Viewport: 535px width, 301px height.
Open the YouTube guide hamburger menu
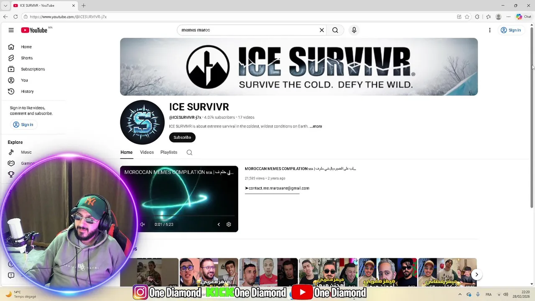[11, 30]
